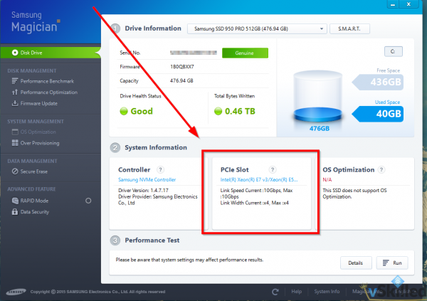427x301 pixels.
Task: Toggle the RAPID Mode status circle
Action: click(x=88, y=201)
